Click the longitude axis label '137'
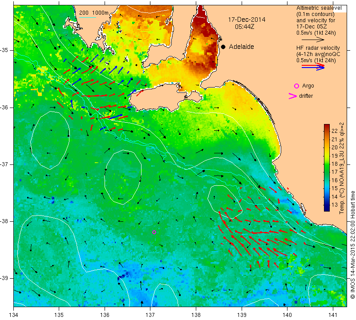356x320 pixels. coord(150,315)
